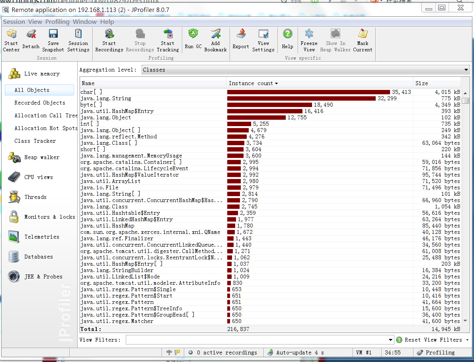The height and width of the screenshot is (362, 474).
Task: Sort by the Name column header
Action: click(153, 83)
